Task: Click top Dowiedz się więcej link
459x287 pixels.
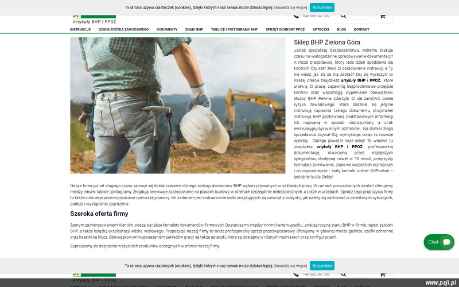Action: tap(290, 7)
